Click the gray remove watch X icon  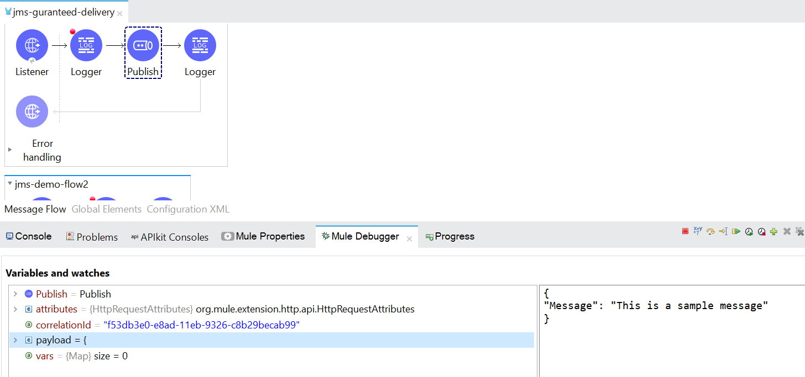pos(787,232)
